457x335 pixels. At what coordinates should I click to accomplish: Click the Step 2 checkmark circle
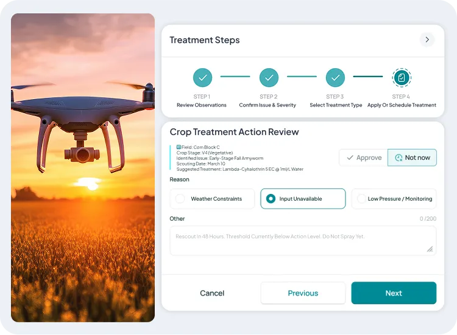pyautogui.click(x=269, y=78)
